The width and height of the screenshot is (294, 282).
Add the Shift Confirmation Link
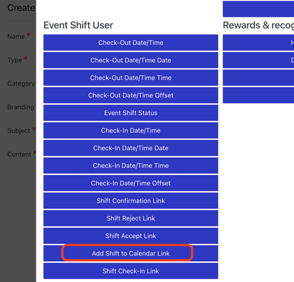tap(131, 200)
